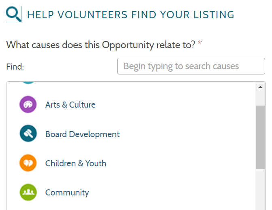Select the Children & Youth cause label
Screen dimensions: 272x210
point(76,163)
